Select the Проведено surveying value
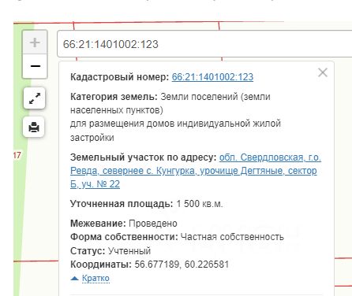The width and height of the screenshot is (352, 296). pyautogui.click(x=153, y=224)
